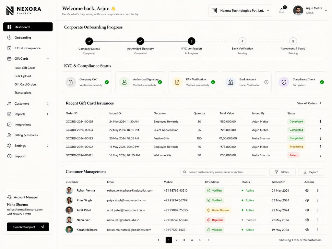The image size is (332, 249).
Task: Click the Bank Verification step 4 marker
Action: point(242,41)
